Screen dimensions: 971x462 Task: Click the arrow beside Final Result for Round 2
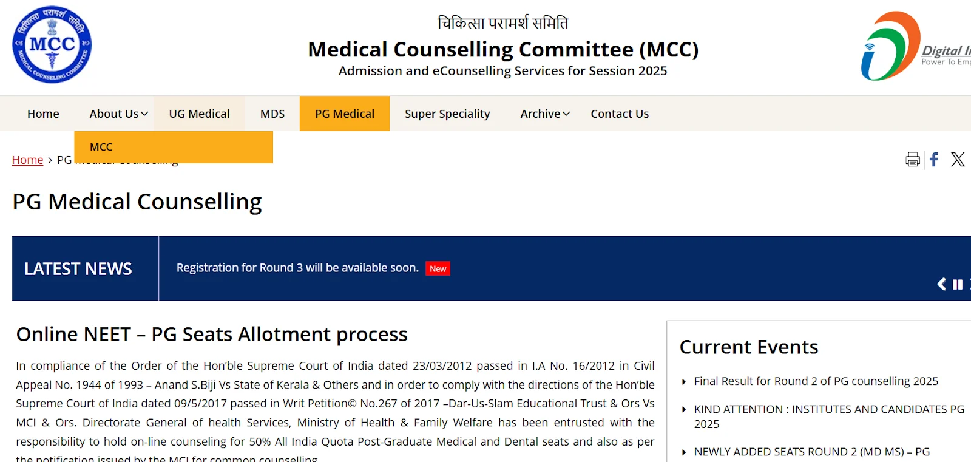[x=685, y=382]
